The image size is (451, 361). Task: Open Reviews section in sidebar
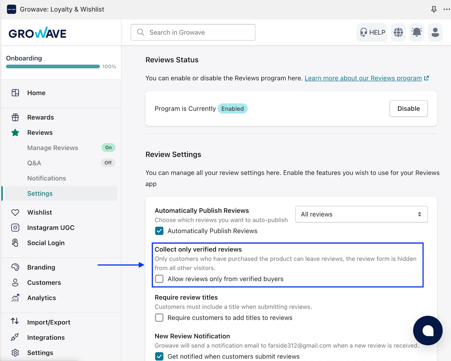coord(40,132)
